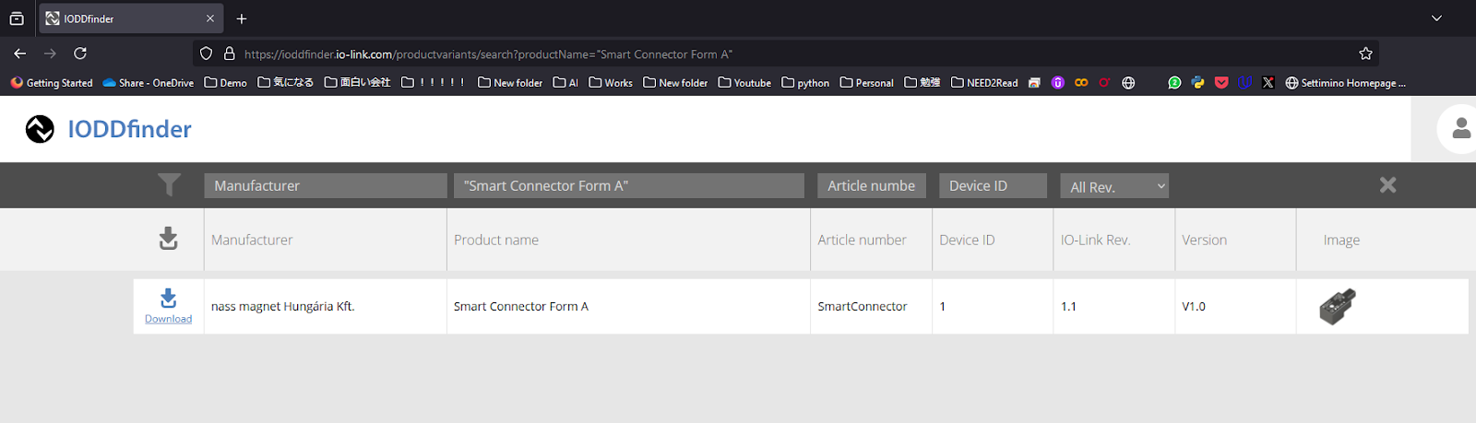Select the Smart Connector Form A cell
Screen dimensions: 1476x423
coord(629,307)
